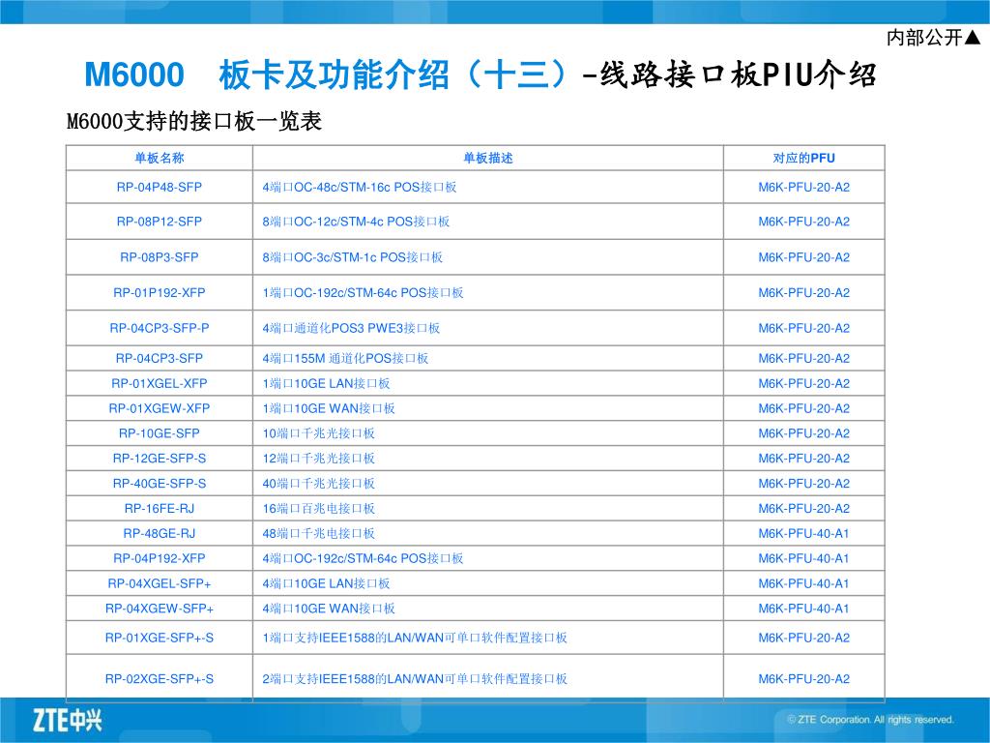Click the 单板描述 column header

[488, 158]
